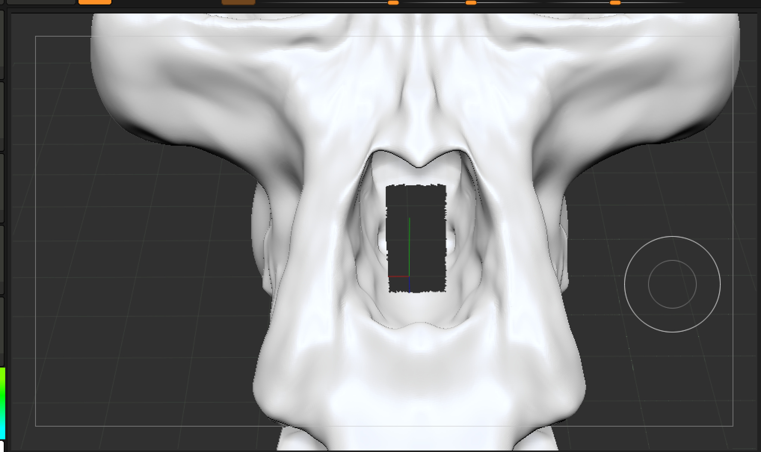Click the red X-axis line of the gizmo
Screen dimensions: 761x452
coord(398,276)
